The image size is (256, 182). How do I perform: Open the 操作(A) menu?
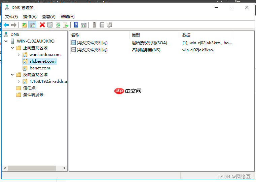(x=30, y=16)
